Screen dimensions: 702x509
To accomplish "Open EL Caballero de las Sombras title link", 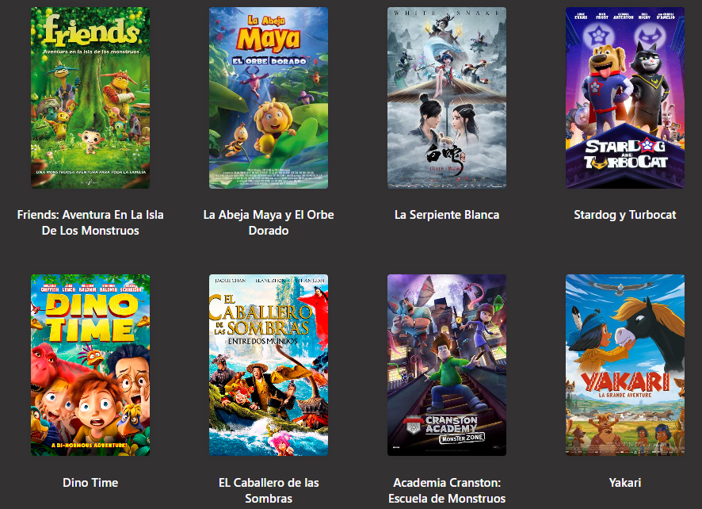I will tap(268, 490).
